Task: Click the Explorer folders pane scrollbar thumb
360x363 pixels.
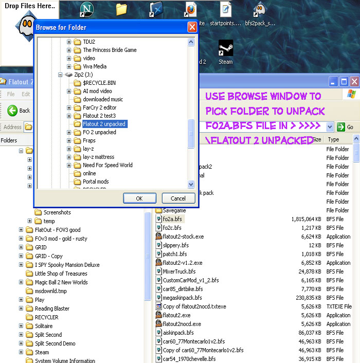Action: coord(148,256)
